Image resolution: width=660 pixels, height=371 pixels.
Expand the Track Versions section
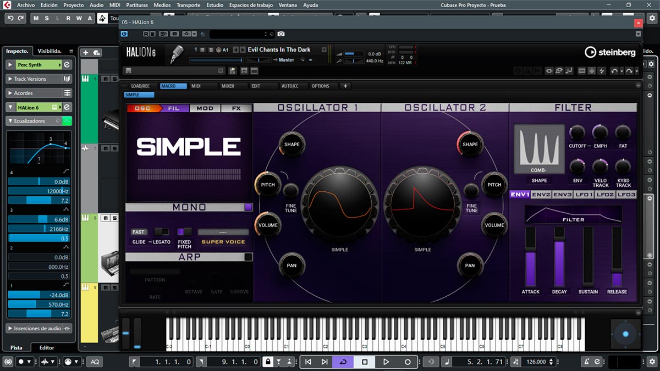pos(10,79)
